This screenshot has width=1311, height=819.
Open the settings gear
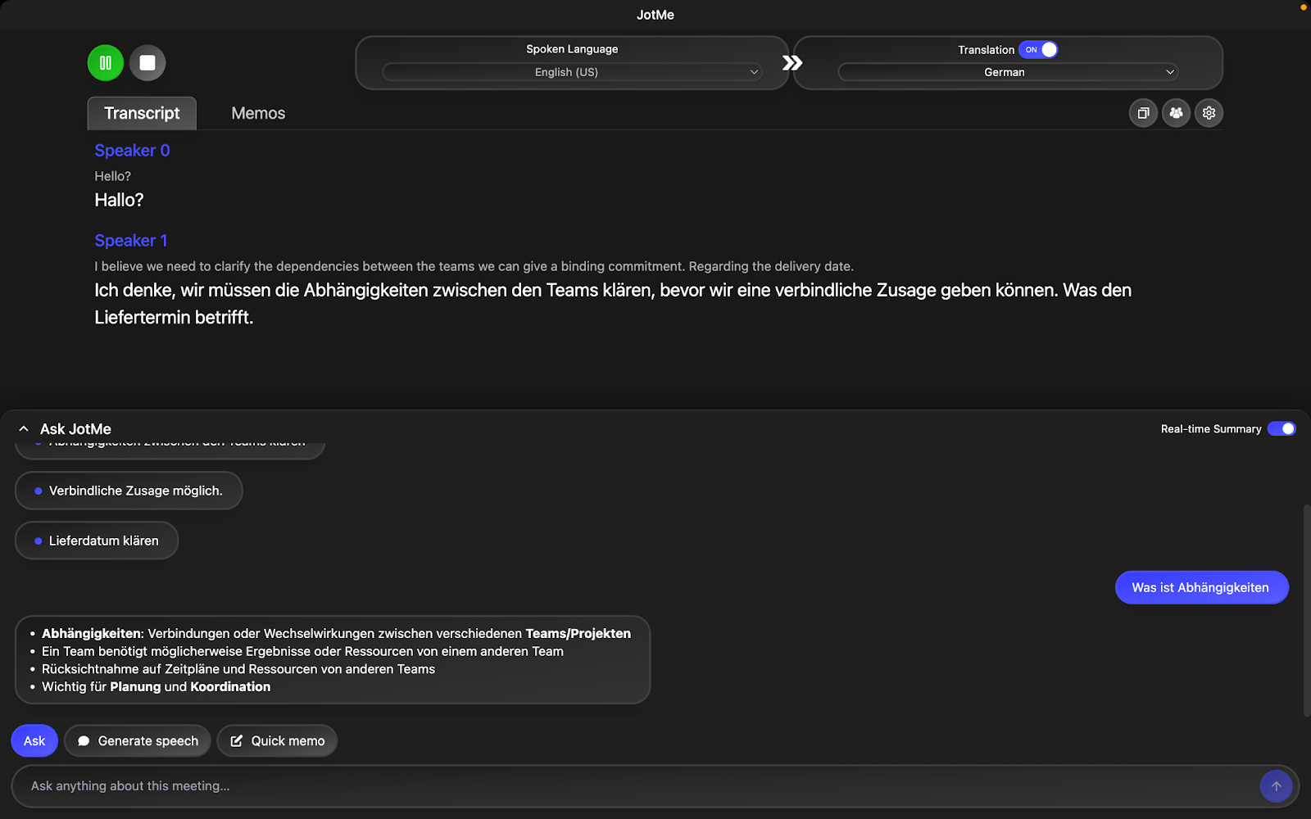(x=1209, y=113)
